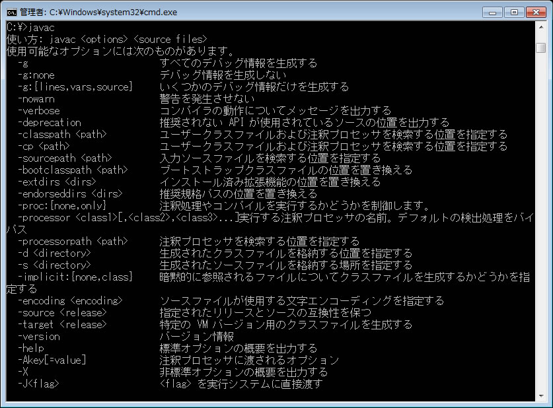The image size is (553, 408).
Task: Click the scrollbar up arrow
Action: tap(541, 27)
